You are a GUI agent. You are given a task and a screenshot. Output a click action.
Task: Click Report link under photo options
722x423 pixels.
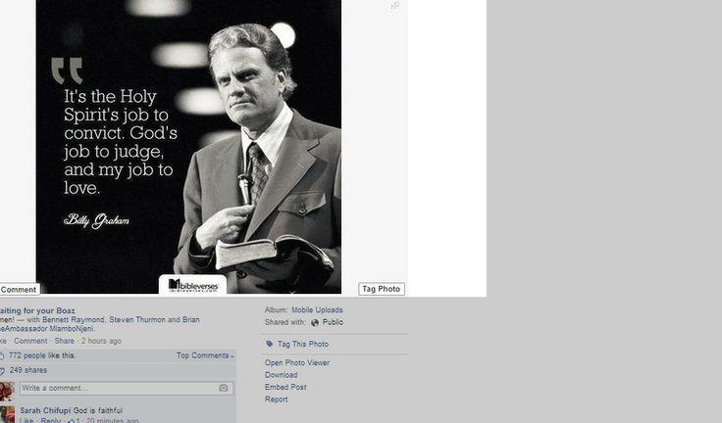click(277, 399)
